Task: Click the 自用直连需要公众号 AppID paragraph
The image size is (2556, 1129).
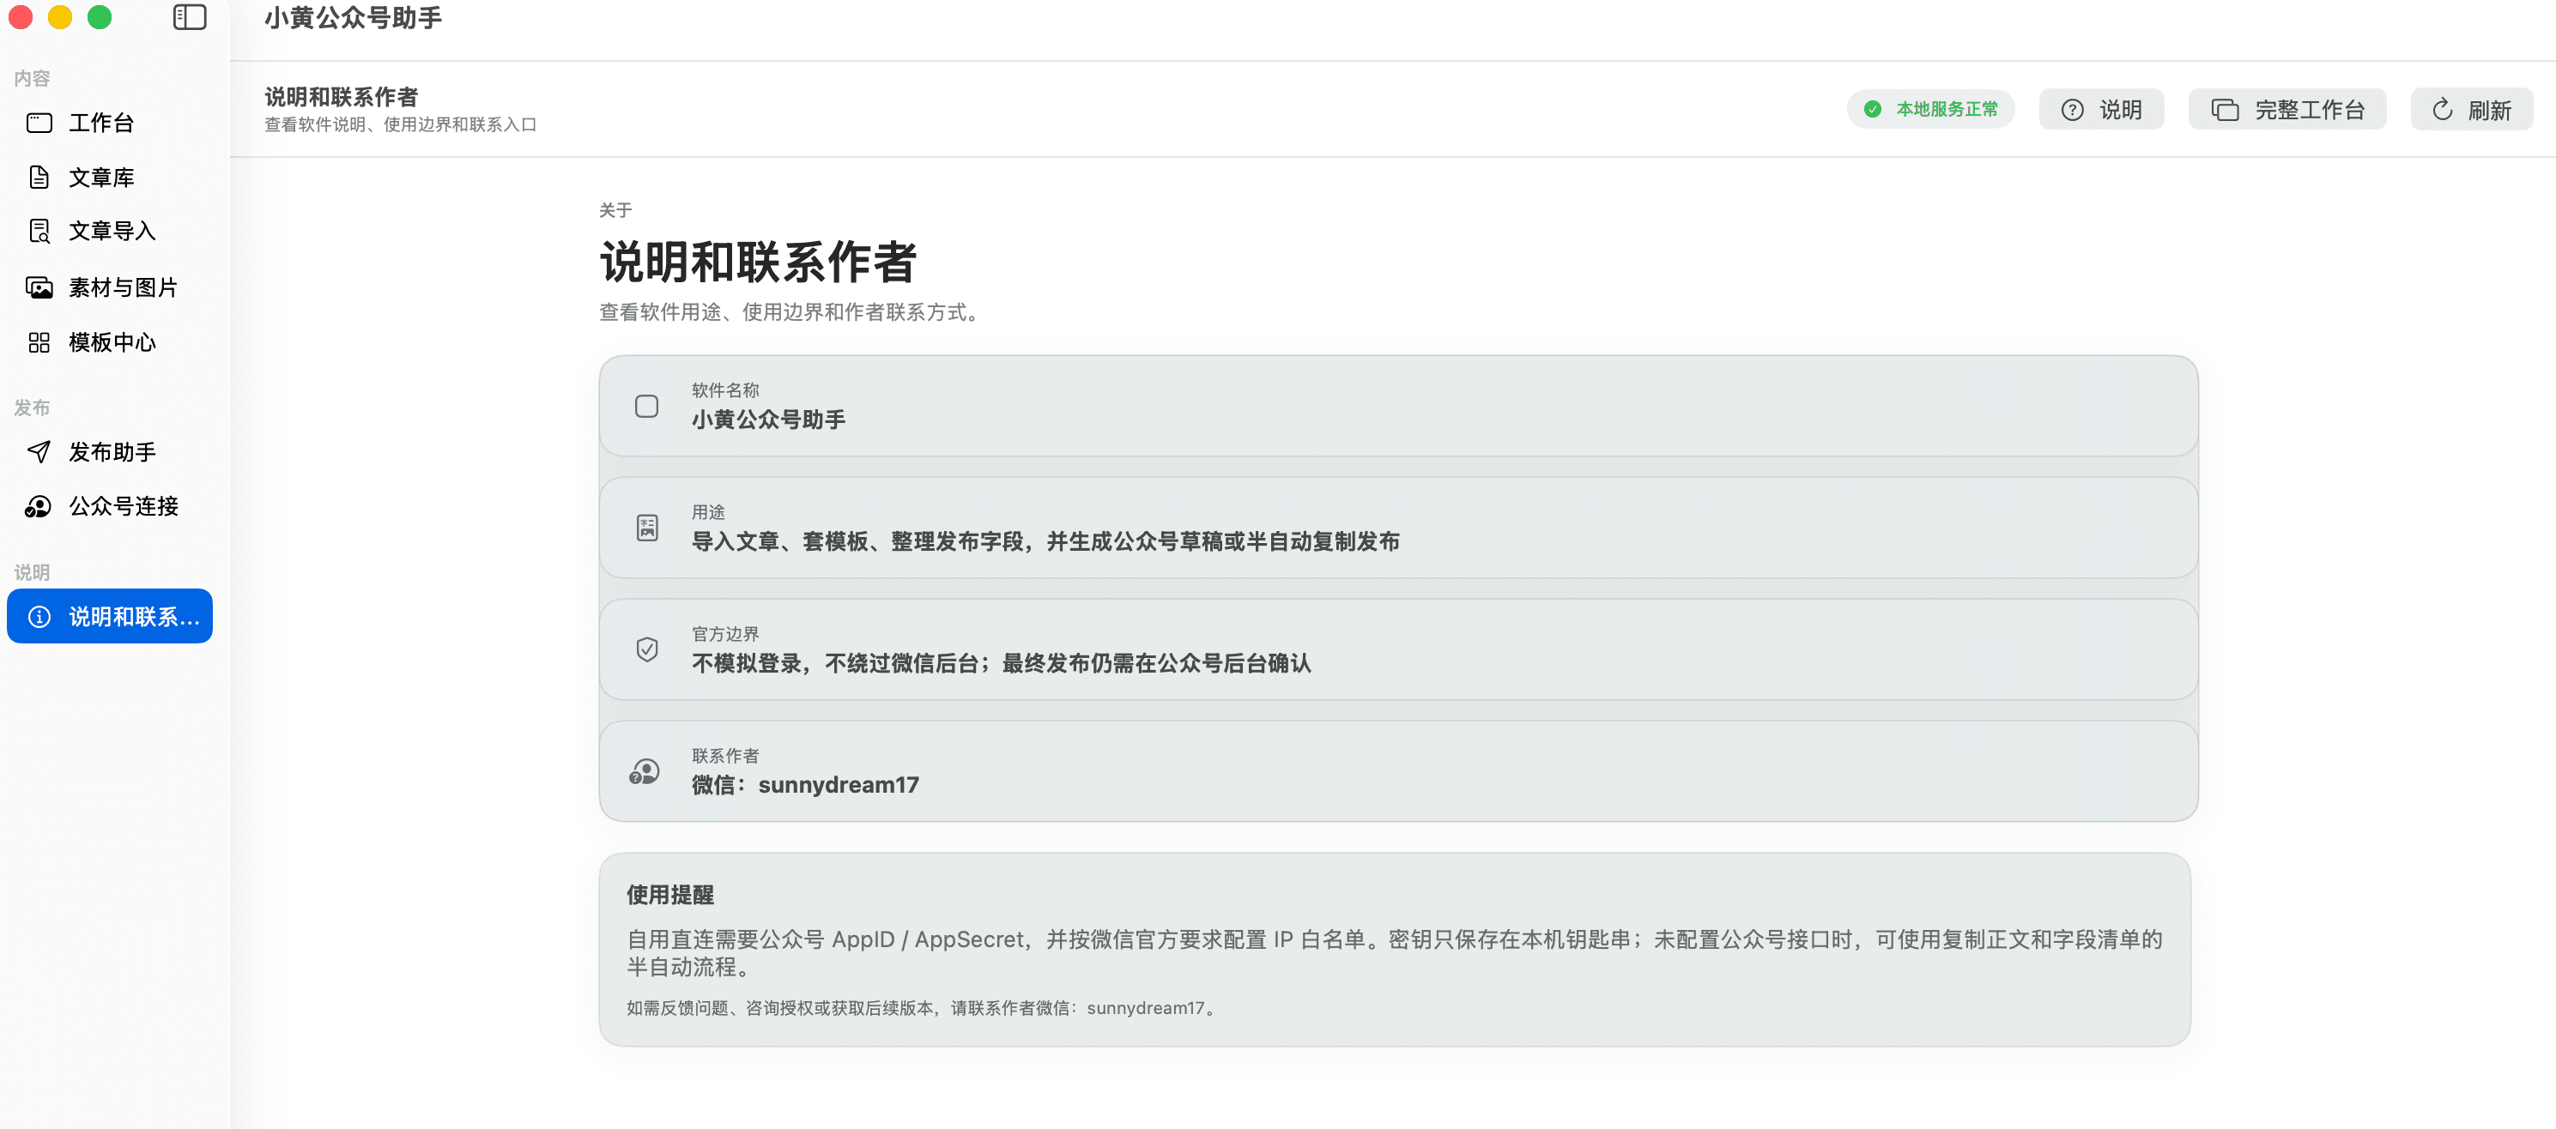Action: 1394,952
